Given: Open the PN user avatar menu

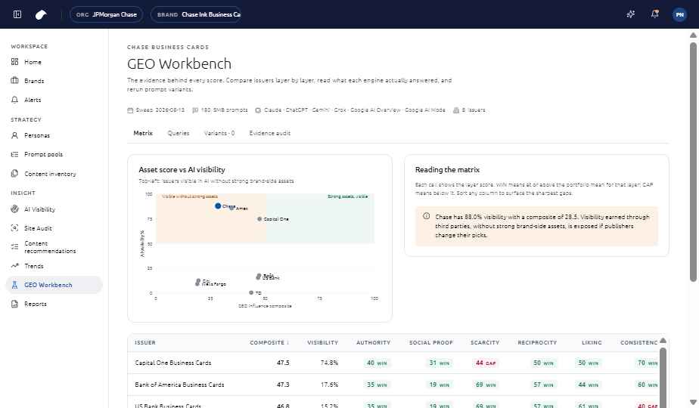Looking at the screenshot, I should (x=679, y=14).
